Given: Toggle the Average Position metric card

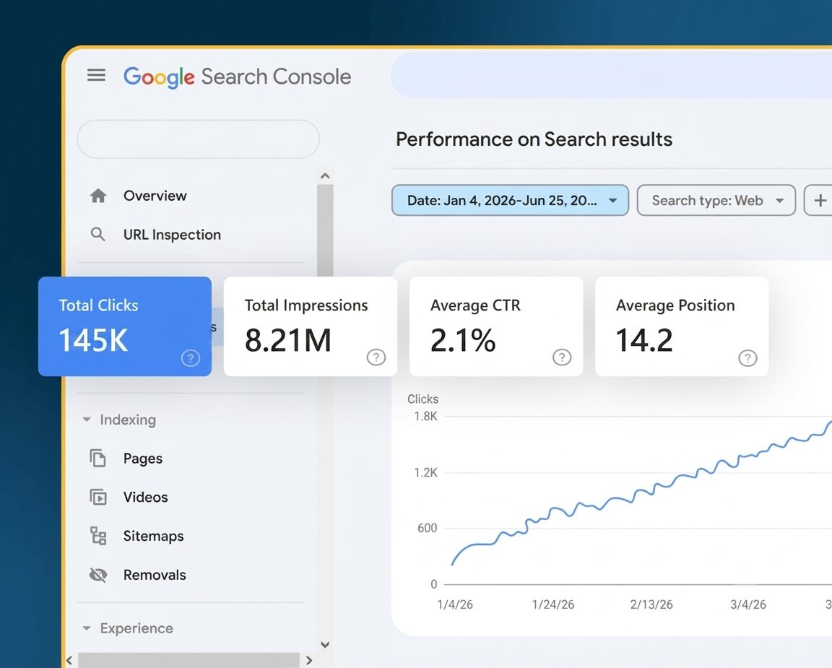Looking at the screenshot, I should (x=682, y=326).
